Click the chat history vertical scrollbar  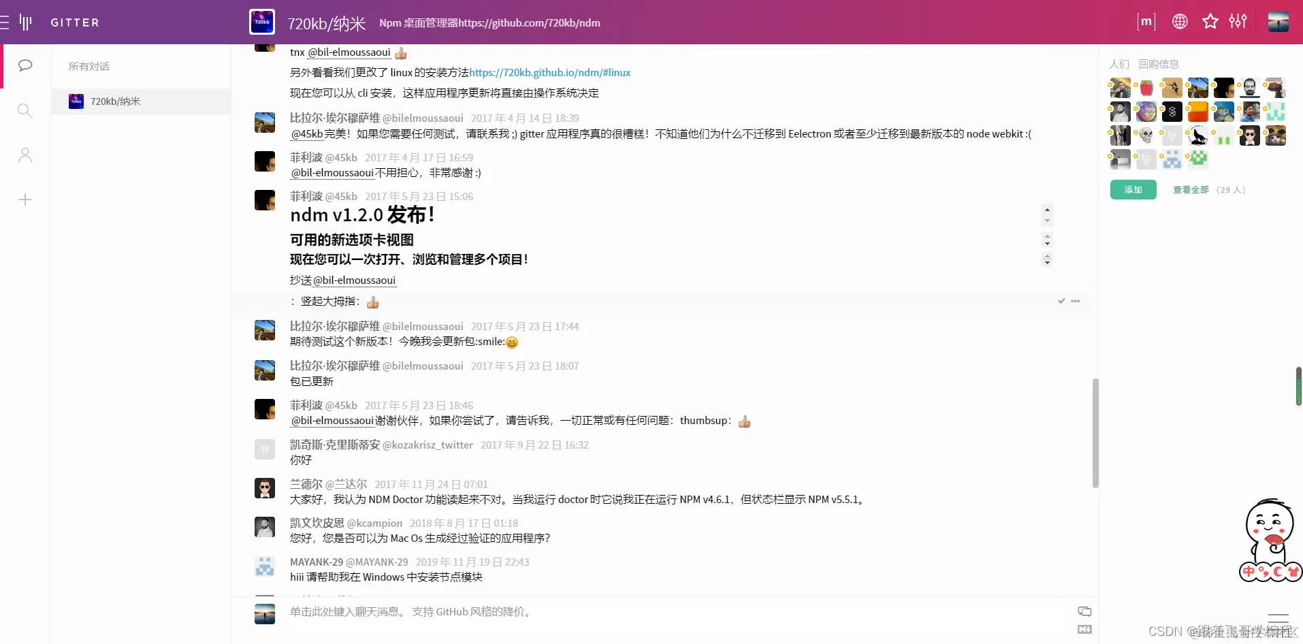(1095, 433)
